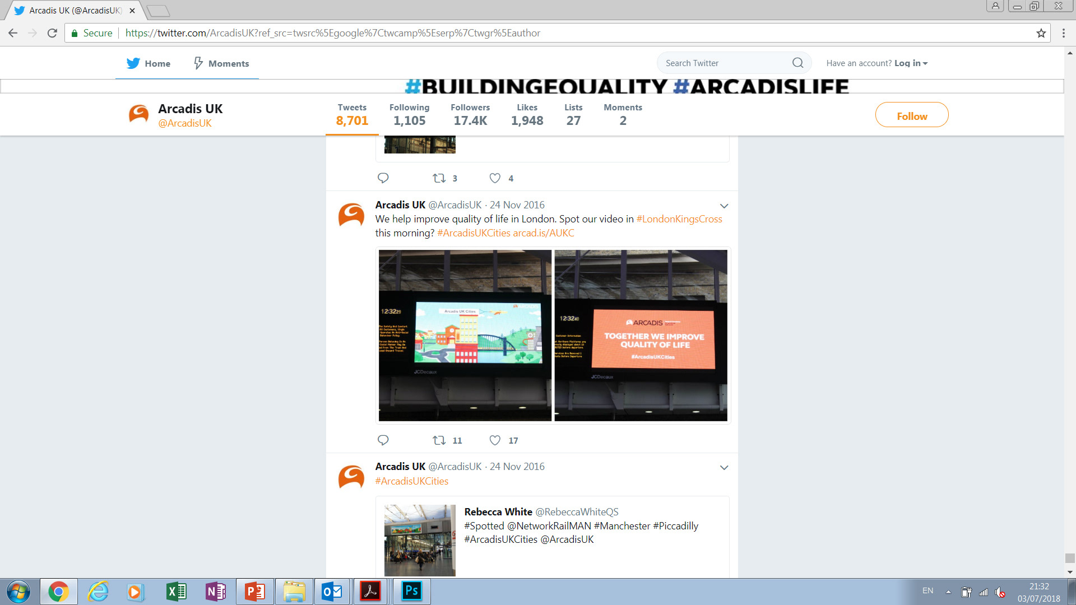Reply to the tweet with 3 retweets
The height and width of the screenshot is (605, 1076).
383,178
